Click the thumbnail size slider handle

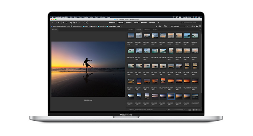[x=169, y=110]
